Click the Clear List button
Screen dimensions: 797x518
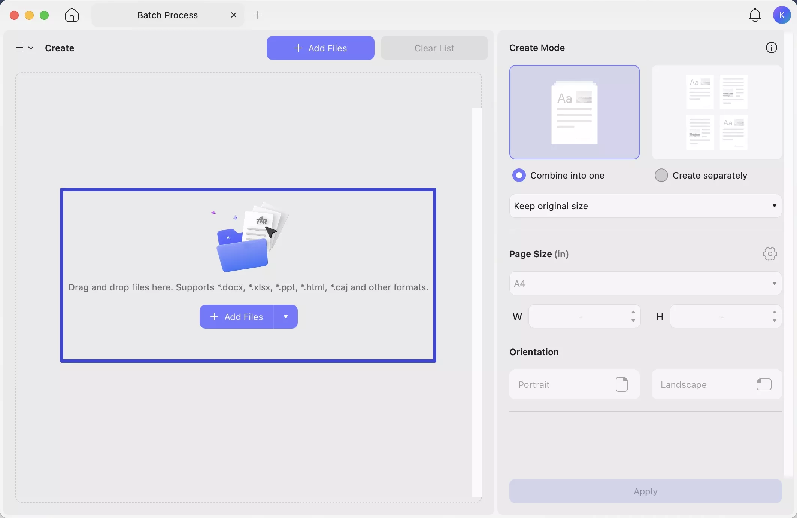[x=434, y=48]
